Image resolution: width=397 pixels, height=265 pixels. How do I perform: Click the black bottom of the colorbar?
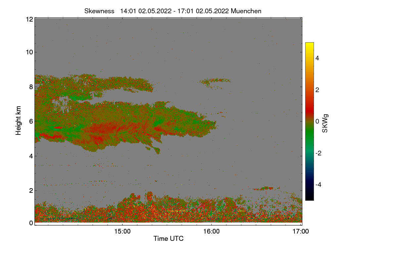point(309,197)
